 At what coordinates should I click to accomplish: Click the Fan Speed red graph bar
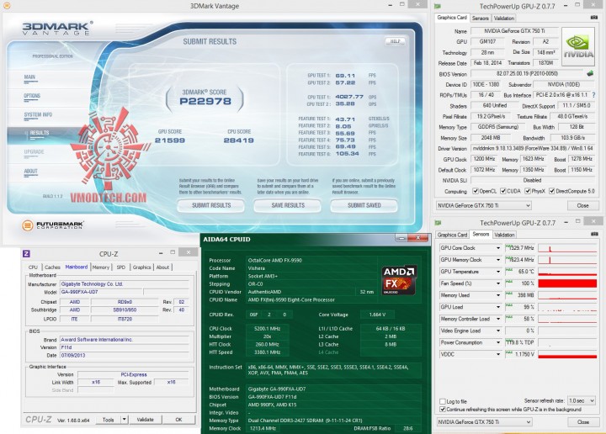coord(567,283)
